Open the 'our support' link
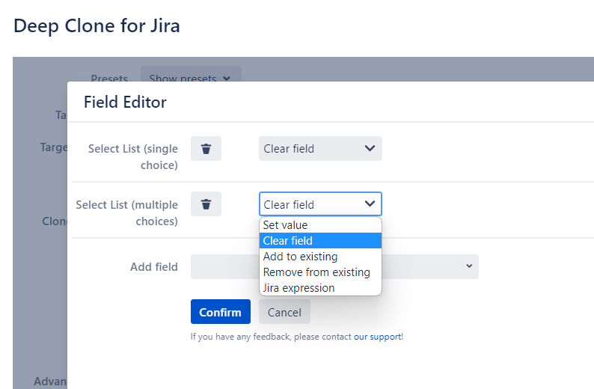 [377, 337]
